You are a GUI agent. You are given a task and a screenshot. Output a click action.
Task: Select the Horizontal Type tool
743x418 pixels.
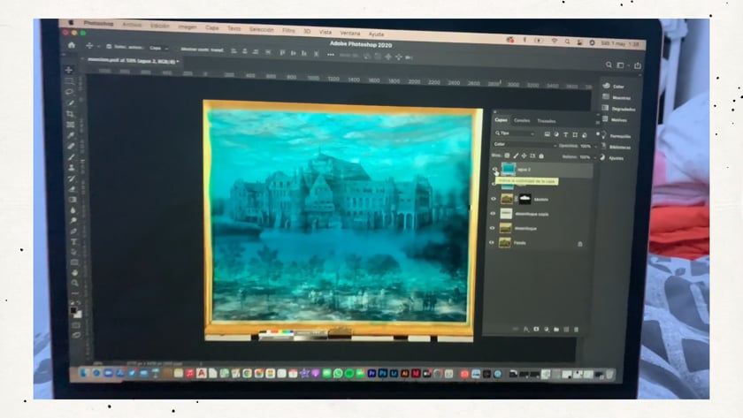click(x=74, y=241)
